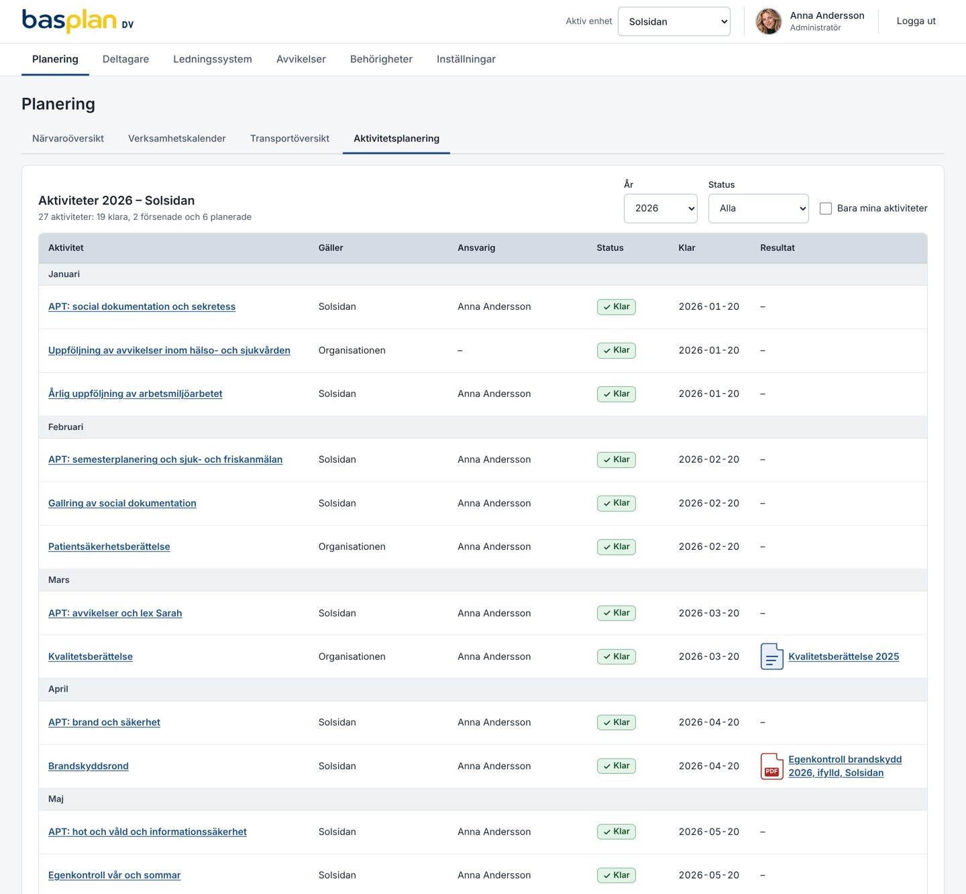Image resolution: width=966 pixels, height=894 pixels.
Task: Open 'APT: hot och våld och informationssäkerhet'
Action: 148,832
